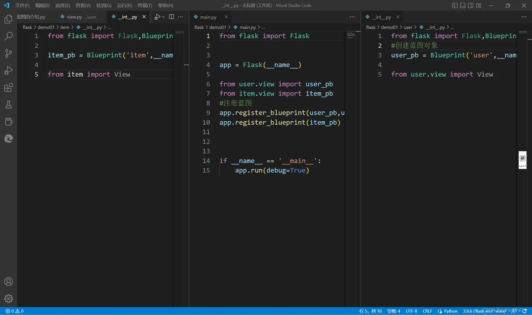Expand breadcrumb ellipsis in left editor
The width and height of the screenshot is (532, 315).
click(109, 27)
